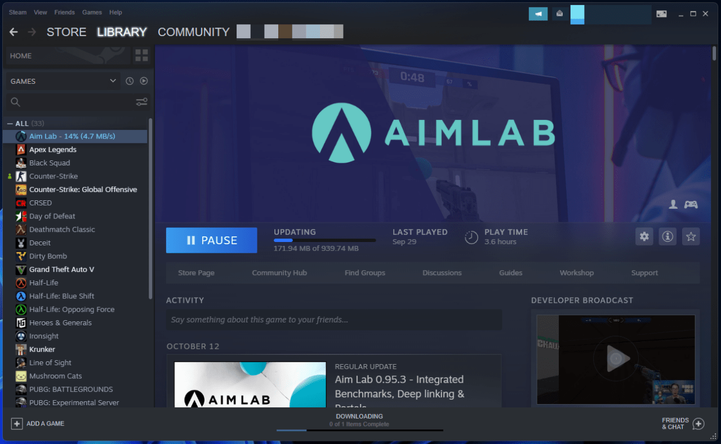Open the Steam menu
The height and width of the screenshot is (444, 721).
17,12
